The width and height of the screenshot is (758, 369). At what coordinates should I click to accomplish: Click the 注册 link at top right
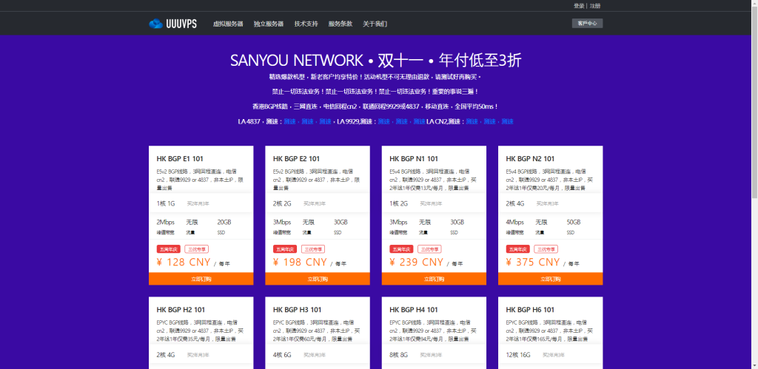tap(595, 6)
